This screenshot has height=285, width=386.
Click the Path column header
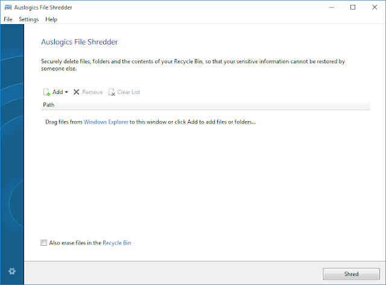tap(205, 105)
